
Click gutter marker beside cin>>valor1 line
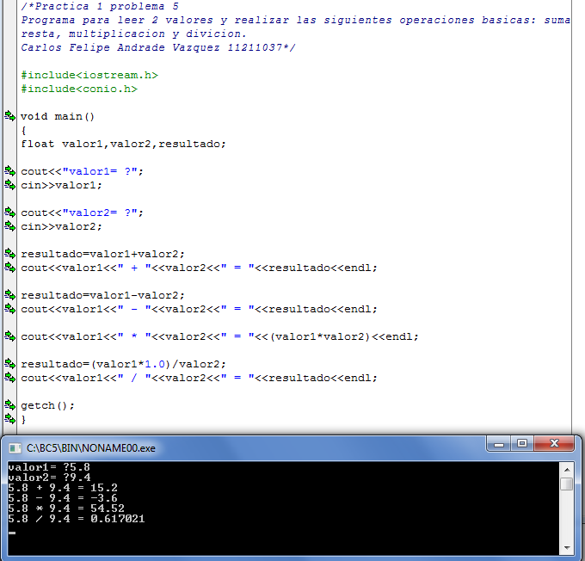pyautogui.click(x=10, y=184)
